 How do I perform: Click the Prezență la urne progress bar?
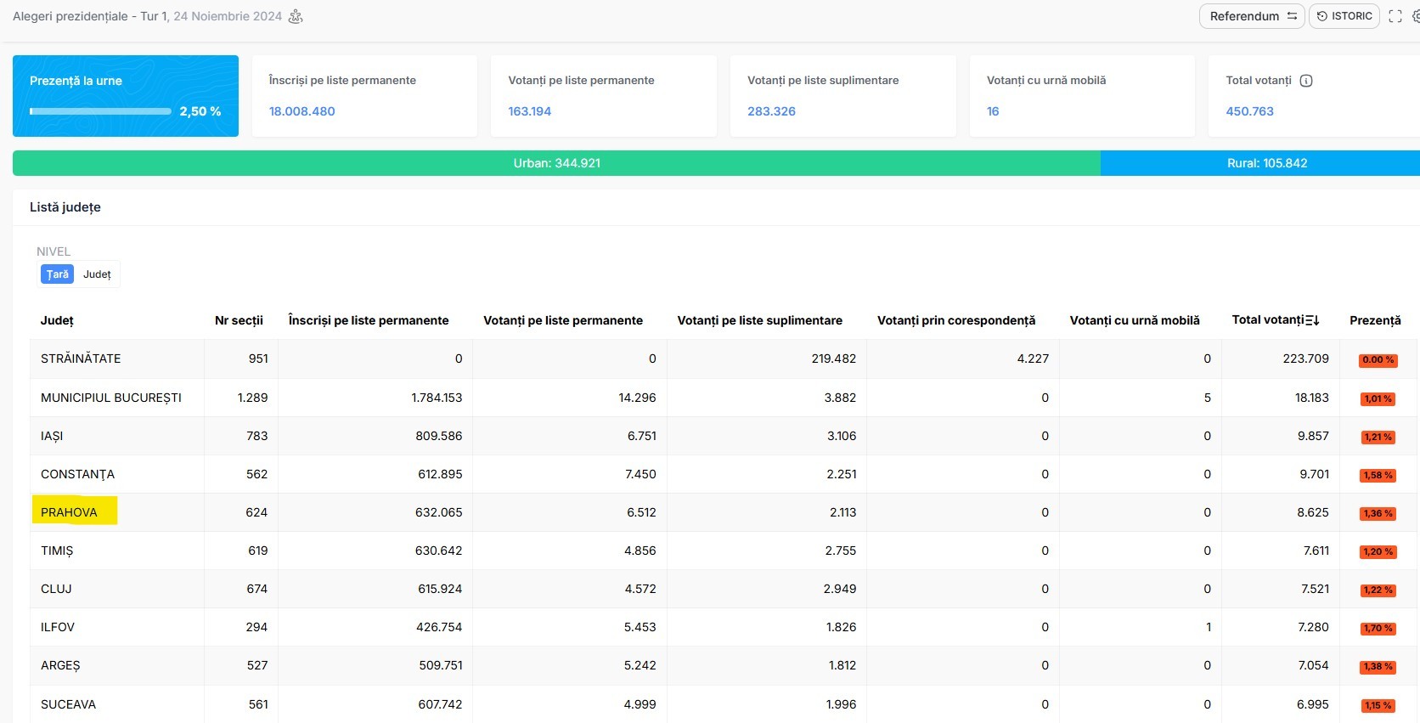click(x=100, y=111)
